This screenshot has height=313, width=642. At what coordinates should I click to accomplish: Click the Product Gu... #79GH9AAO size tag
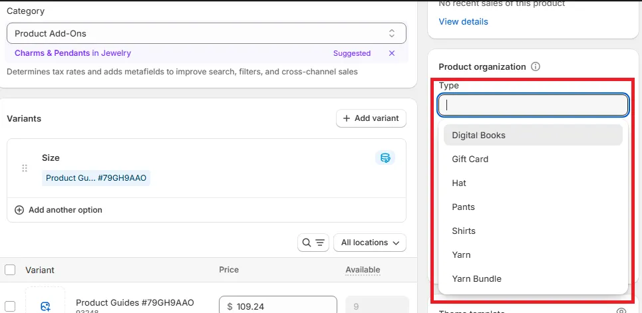coord(96,178)
